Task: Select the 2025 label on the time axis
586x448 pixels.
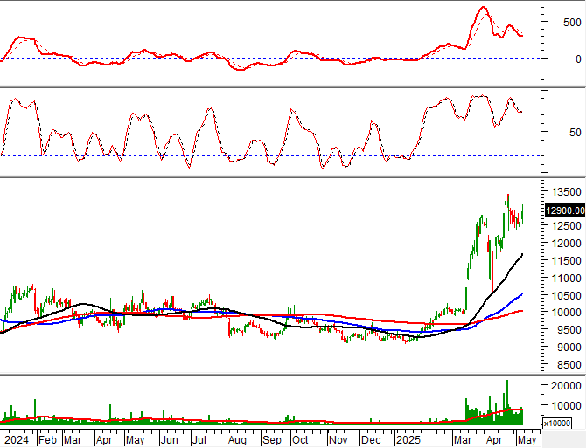Action: pyautogui.click(x=408, y=440)
